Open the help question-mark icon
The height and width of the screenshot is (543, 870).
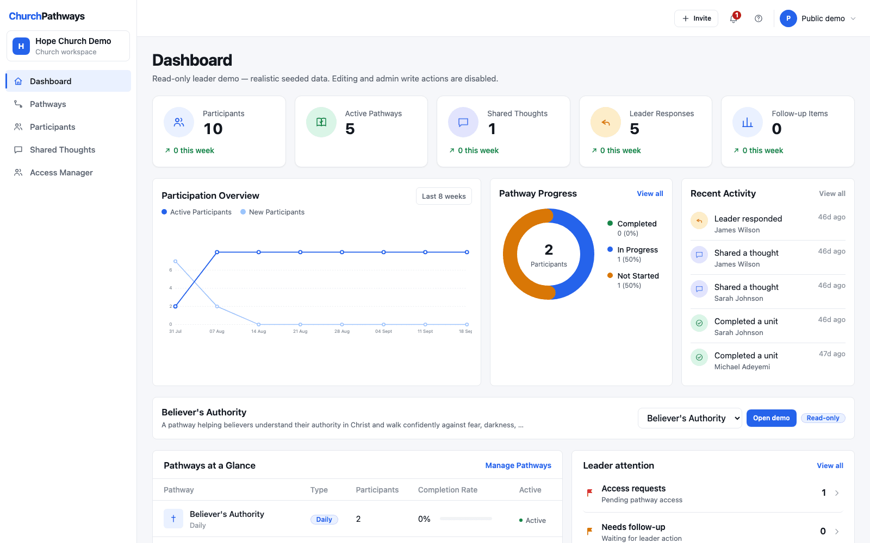pyautogui.click(x=759, y=18)
